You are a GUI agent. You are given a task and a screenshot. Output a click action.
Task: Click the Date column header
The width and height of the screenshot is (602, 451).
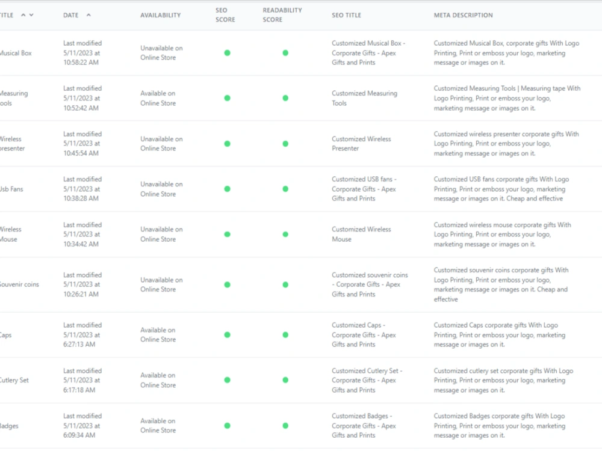coord(70,15)
